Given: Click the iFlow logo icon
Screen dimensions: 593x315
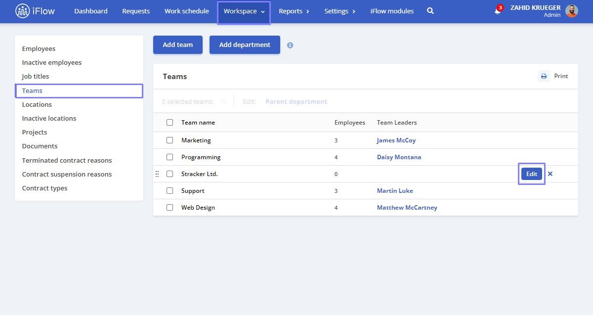Looking at the screenshot, I should 22,11.
